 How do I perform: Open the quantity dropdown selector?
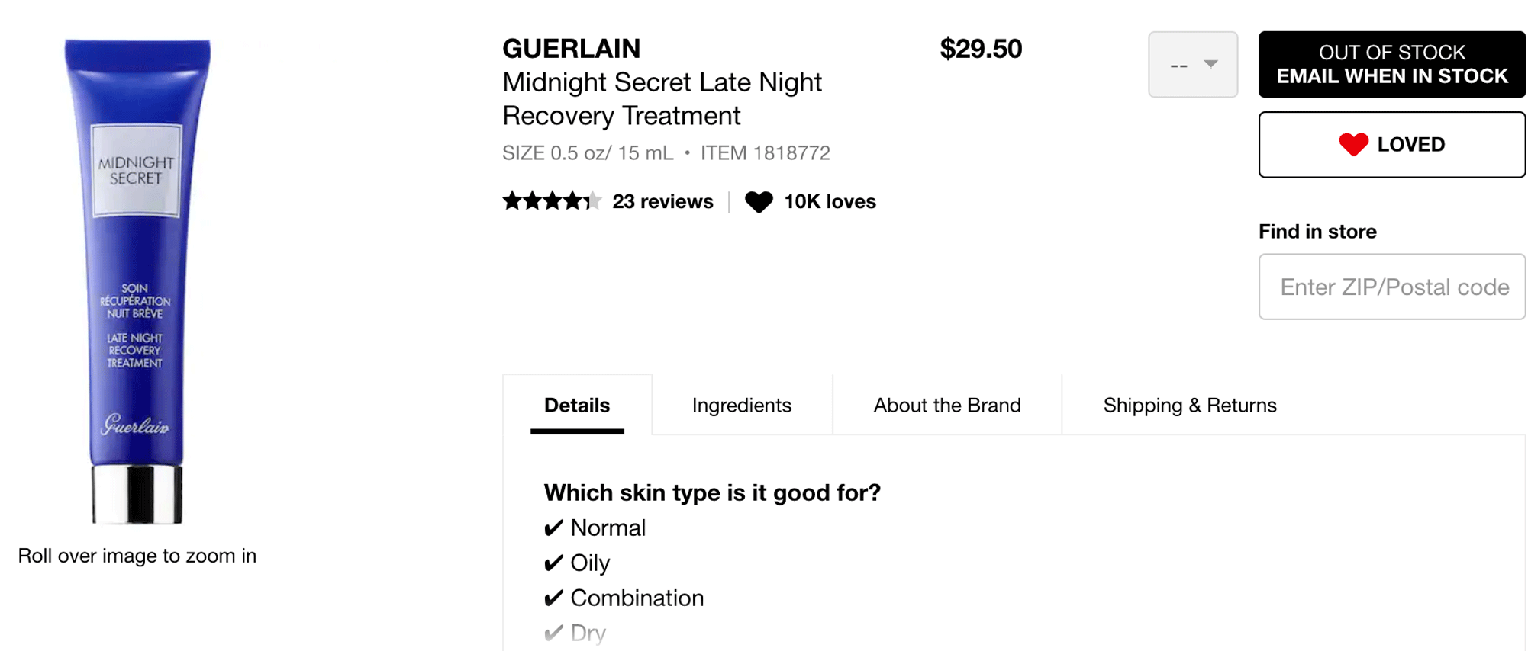click(1191, 65)
